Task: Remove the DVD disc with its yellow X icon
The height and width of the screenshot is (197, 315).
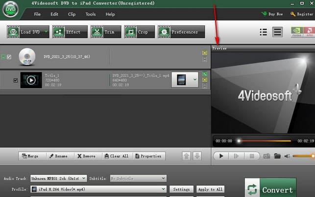Action: pyautogui.click(x=204, y=53)
